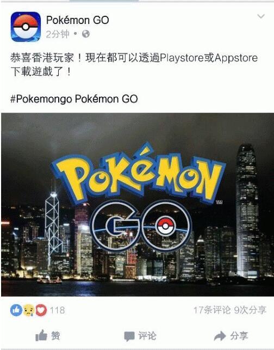Click the speech bubble comment icon
Image resolution: width=274 pixels, height=350 pixels.
[x=129, y=336]
